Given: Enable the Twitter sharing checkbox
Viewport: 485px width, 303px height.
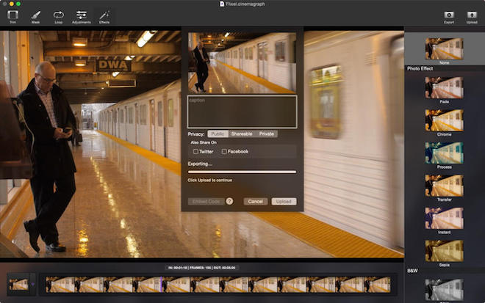Looking at the screenshot, I should (196, 151).
